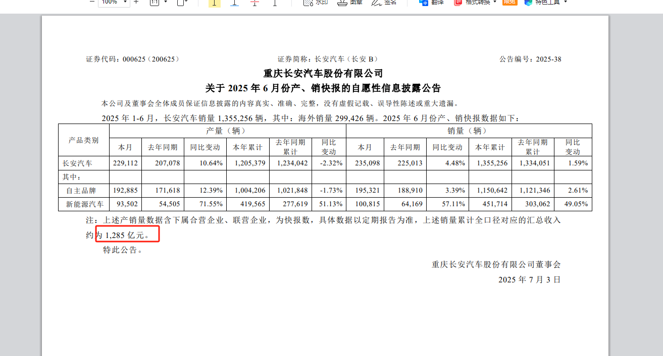Click the yellow highlight text tool icon
The height and width of the screenshot is (356, 663).
(214, 3)
